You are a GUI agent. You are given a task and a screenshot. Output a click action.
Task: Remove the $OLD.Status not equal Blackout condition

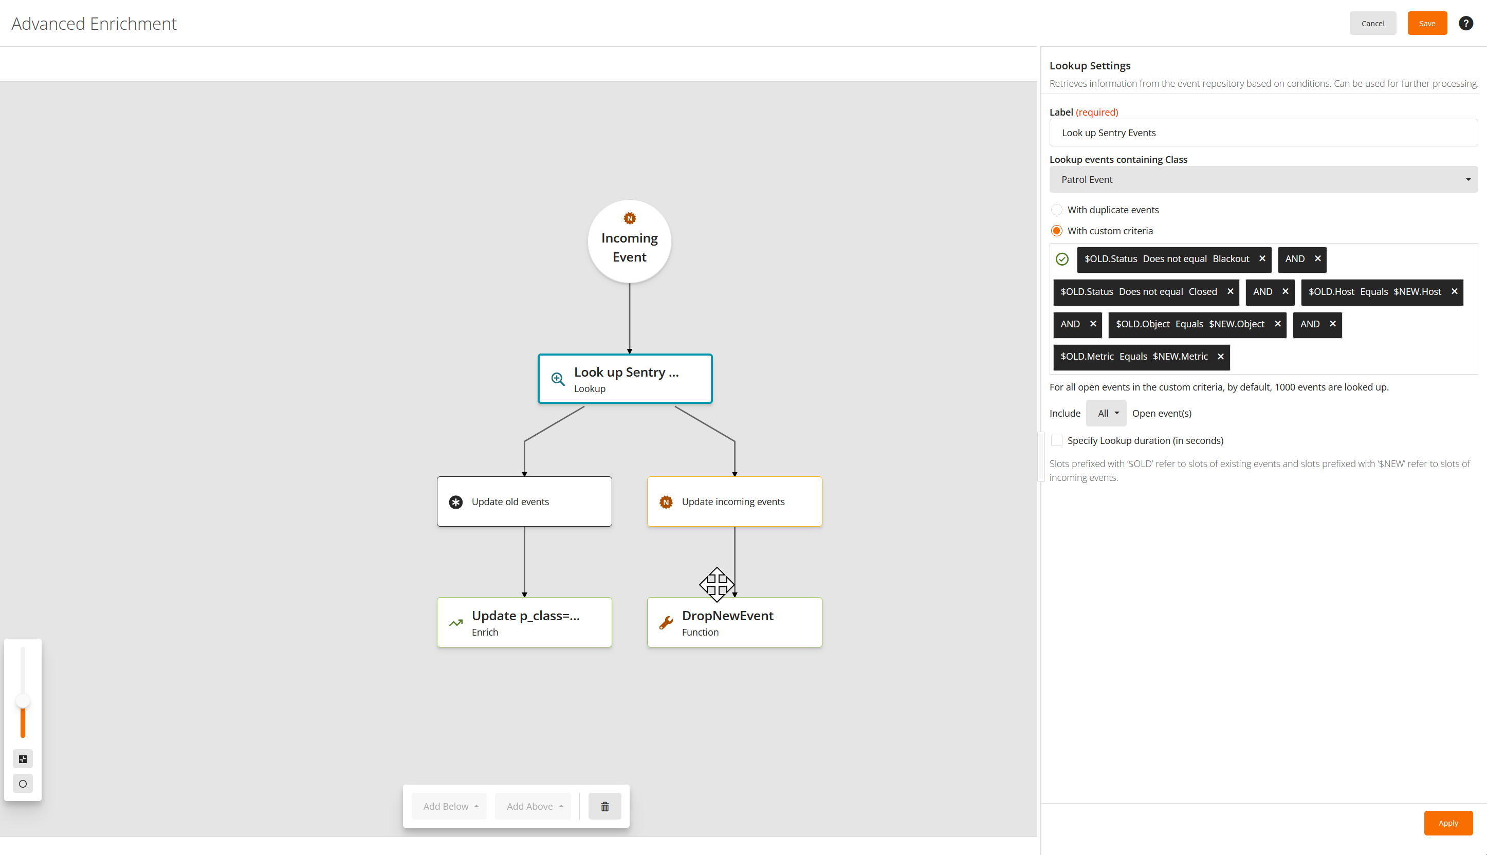pyautogui.click(x=1262, y=259)
